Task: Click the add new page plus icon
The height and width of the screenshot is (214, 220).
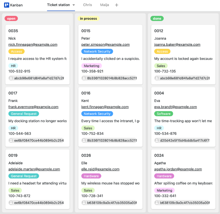Action: 116,5
